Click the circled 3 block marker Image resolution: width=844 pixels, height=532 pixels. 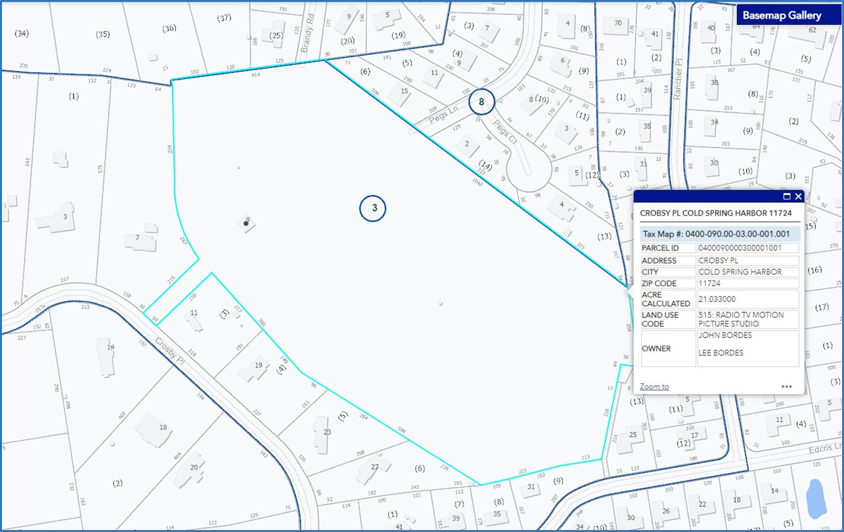[x=373, y=208]
